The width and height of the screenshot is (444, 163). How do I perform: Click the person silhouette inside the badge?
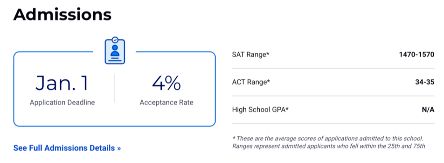tap(115, 51)
